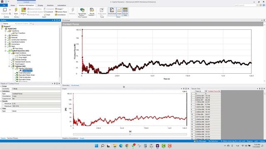266x149 pixels.
Task: Click the find magnifier icon in Outline ribbon group
Action: pos(10,14)
